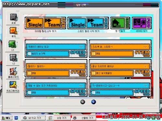The image size is (162, 121).
Task: Open the 플래그모드 flag mode channel
Action: tap(14, 71)
